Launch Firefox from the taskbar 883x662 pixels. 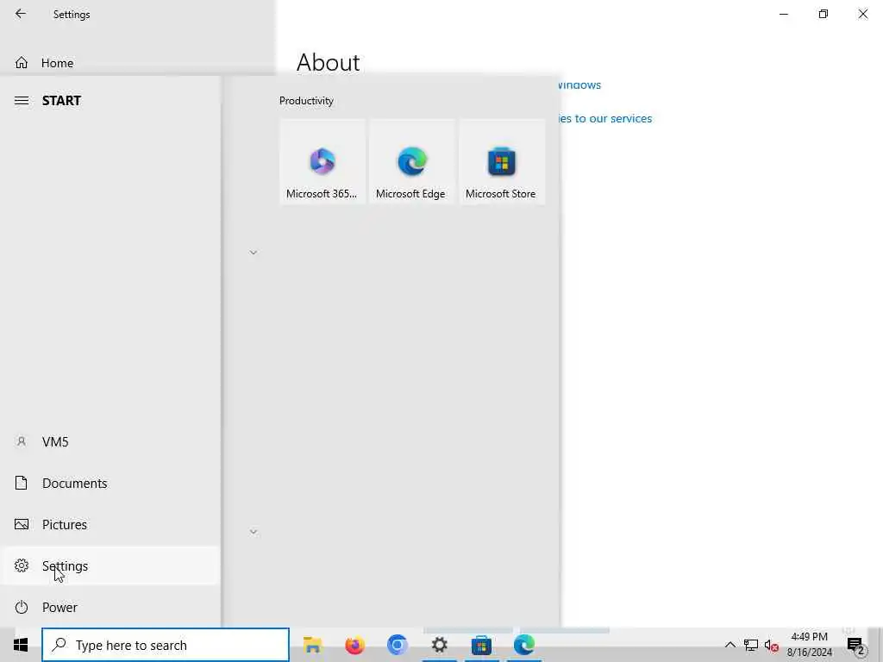(354, 645)
